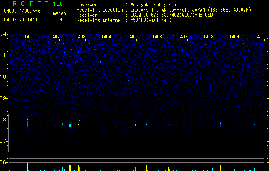Image resolution: width=269 pixels, height=171 pixels.
Task: Click the 0.8 kHz frequency label
Action: pos(4,120)
